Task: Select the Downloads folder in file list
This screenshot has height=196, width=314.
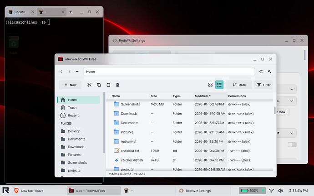Action: 189,114
